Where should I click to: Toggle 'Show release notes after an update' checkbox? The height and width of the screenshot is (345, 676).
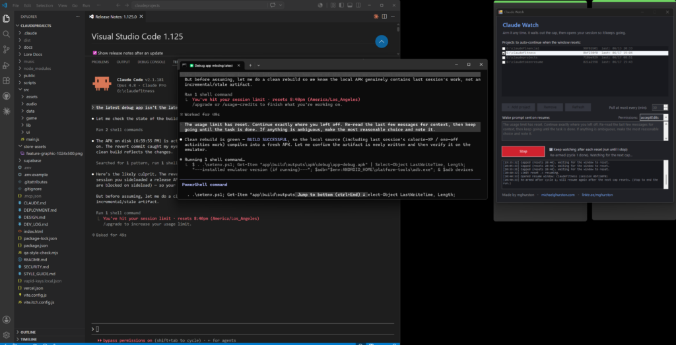pos(95,53)
